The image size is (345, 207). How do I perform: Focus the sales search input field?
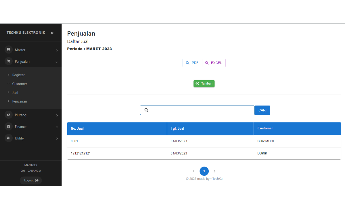pyautogui.click(x=201, y=110)
